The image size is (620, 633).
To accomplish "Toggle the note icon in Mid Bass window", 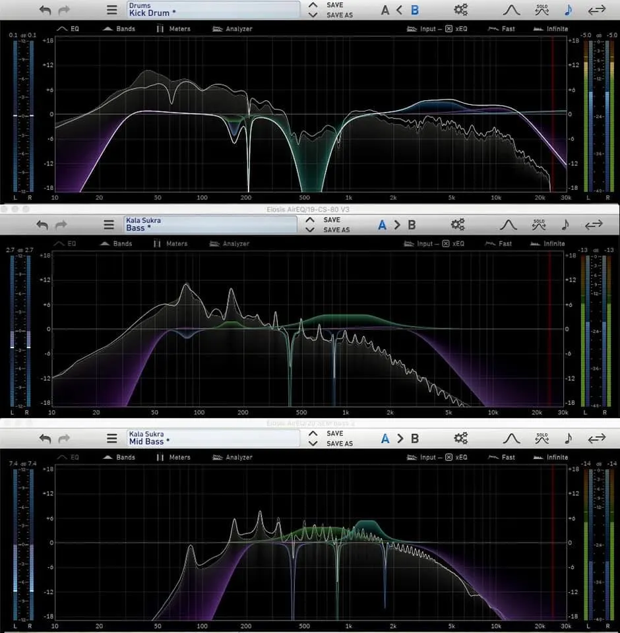I will pos(569,438).
